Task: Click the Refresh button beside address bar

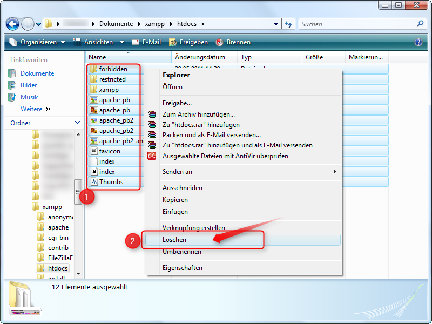Action: point(288,24)
